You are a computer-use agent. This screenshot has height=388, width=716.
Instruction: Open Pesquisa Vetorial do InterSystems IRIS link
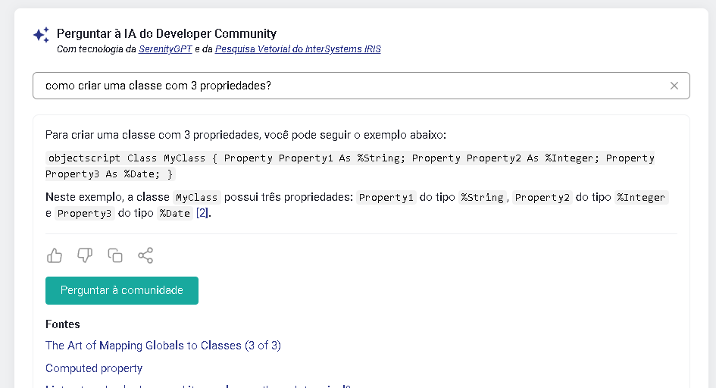(x=298, y=49)
